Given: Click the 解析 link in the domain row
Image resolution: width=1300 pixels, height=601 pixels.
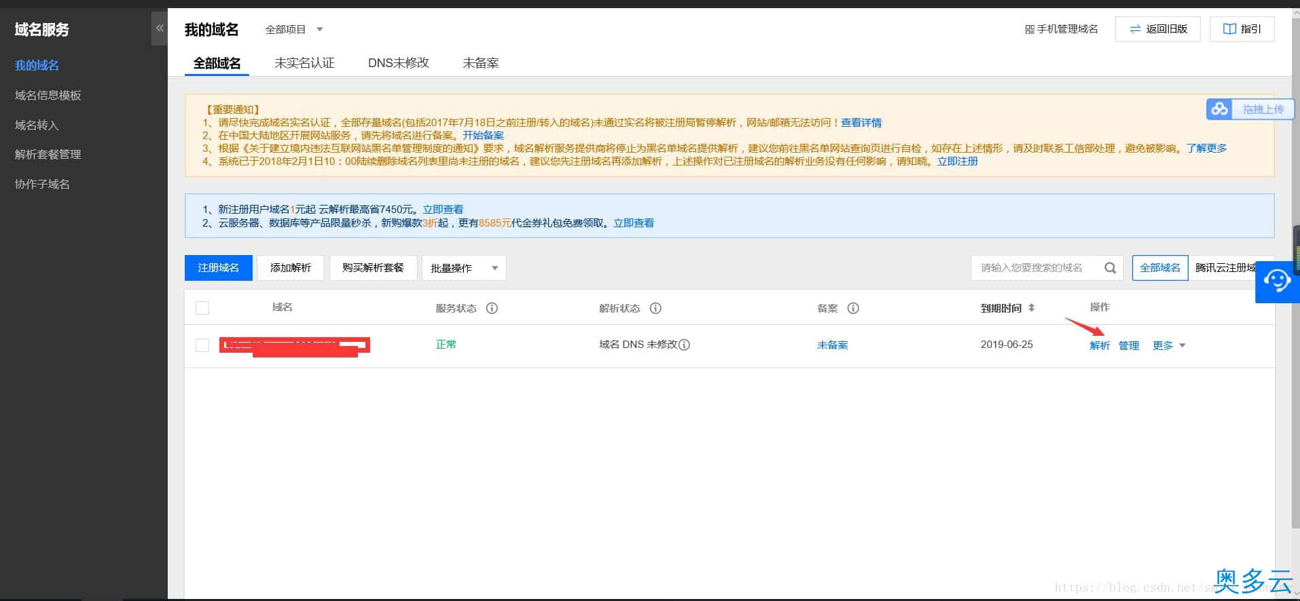Looking at the screenshot, I should (x=1100, y=345).
